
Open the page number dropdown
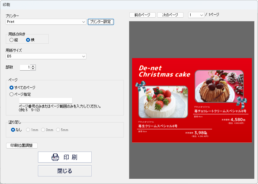coord(201,15)
